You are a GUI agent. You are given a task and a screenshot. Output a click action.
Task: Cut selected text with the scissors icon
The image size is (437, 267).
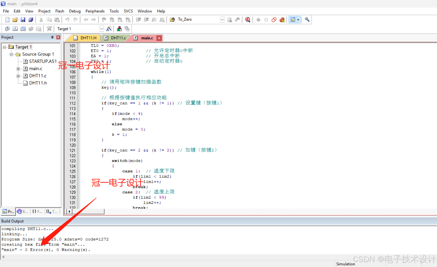41,20
